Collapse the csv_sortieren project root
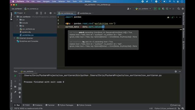Screen dimensions: 195x110 [15, 17]
